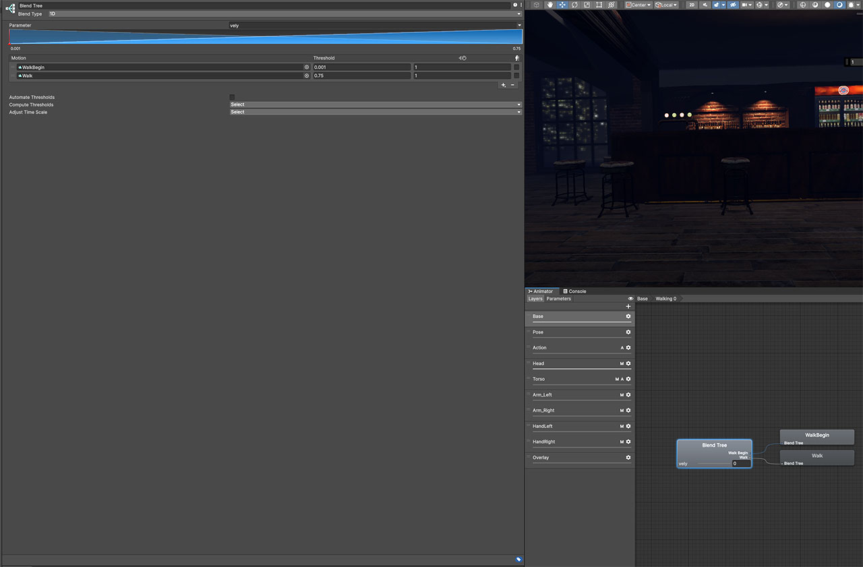Image resolution: width=863 pixels, height=567 pixels.
Task: Toggle scene audio in the Scene toolbar
Action: coord(704,5)
